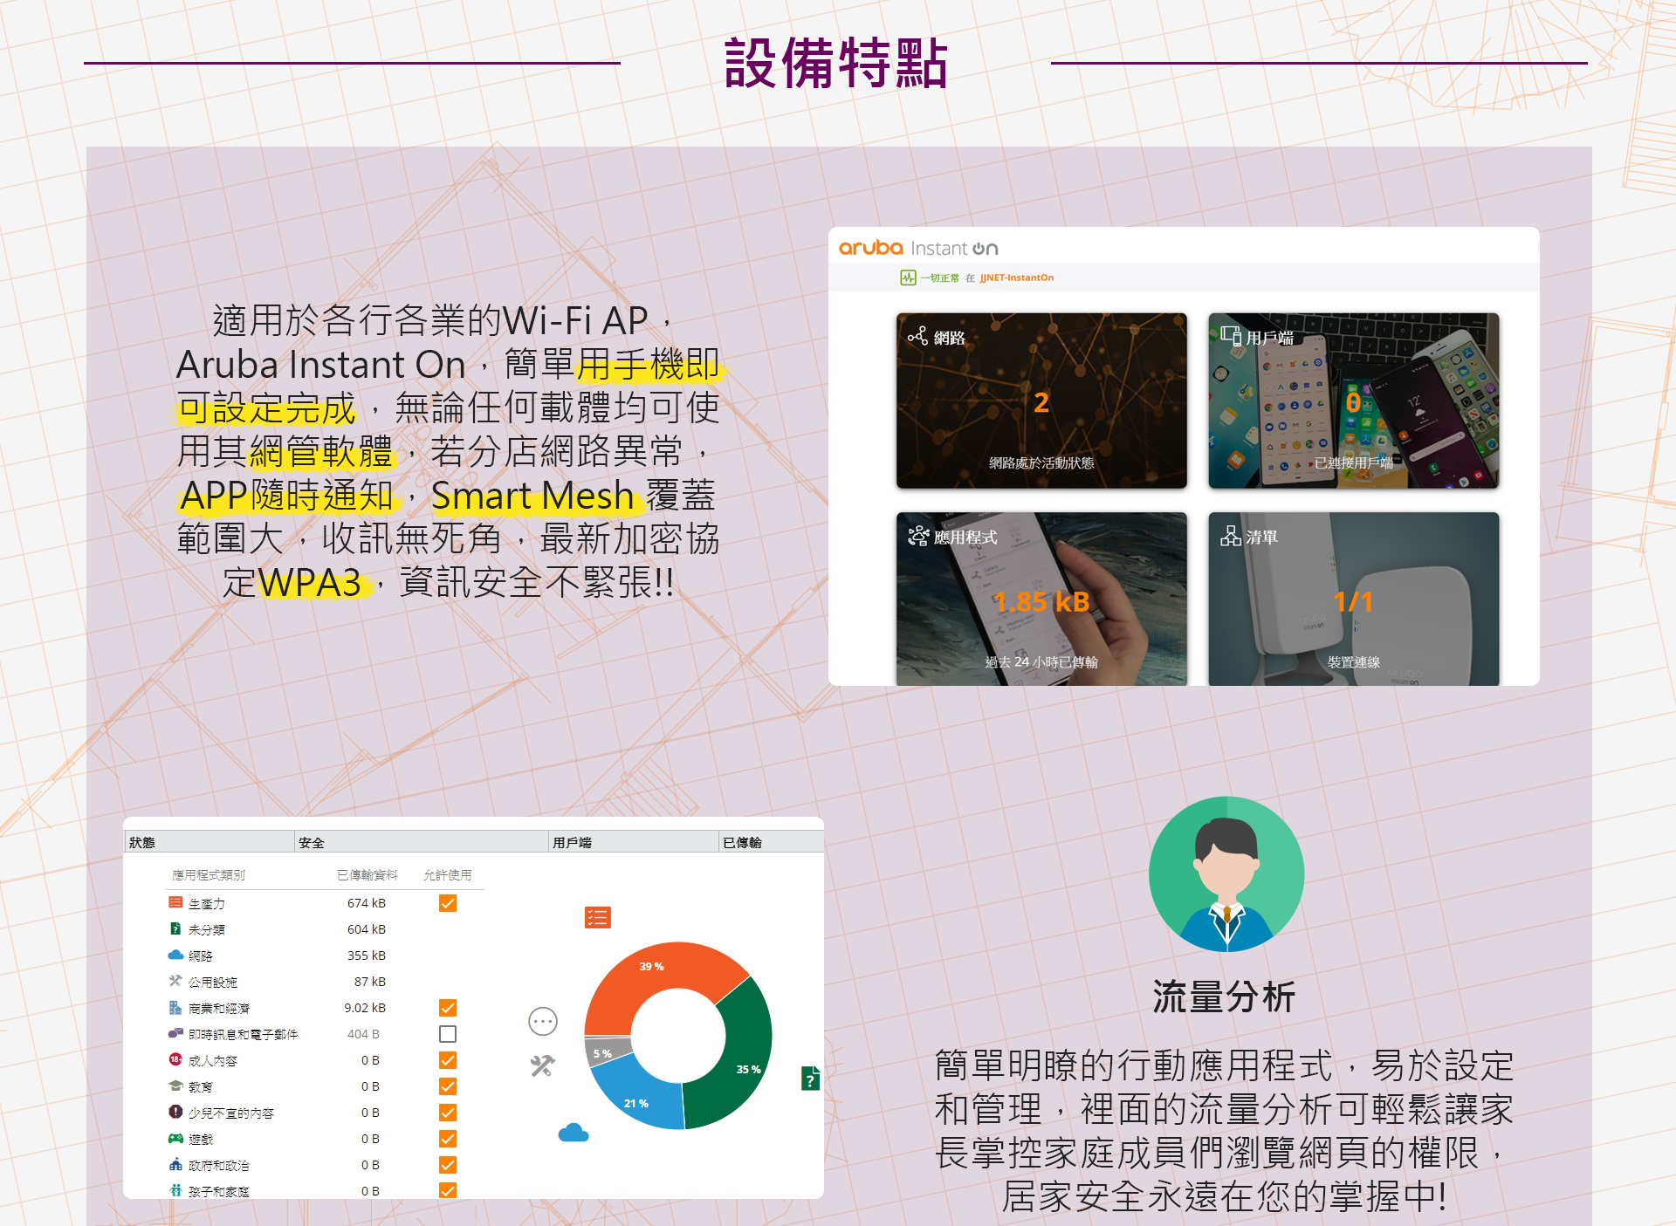
Task: Click the blue cloud icon below the donut chart
Action: point(574,1133)
